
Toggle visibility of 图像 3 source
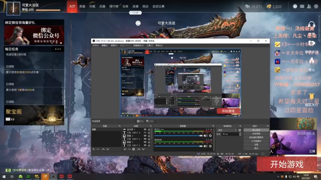click(x=145, y=142)
